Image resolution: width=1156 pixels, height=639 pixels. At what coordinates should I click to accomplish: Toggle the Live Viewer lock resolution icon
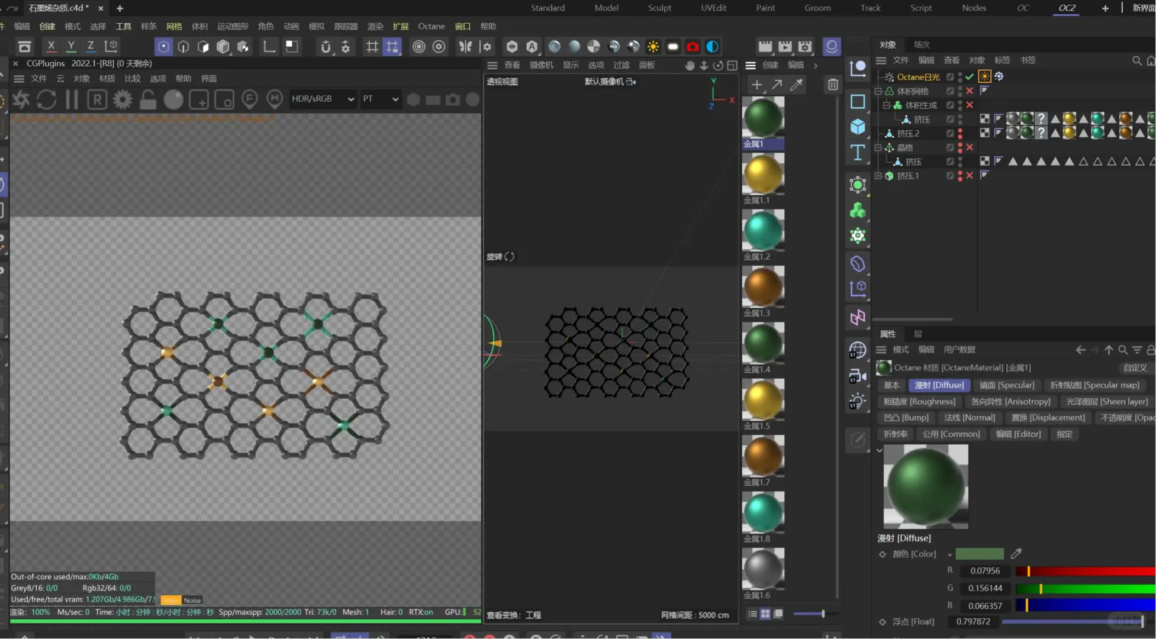click(x=148, y=99)
